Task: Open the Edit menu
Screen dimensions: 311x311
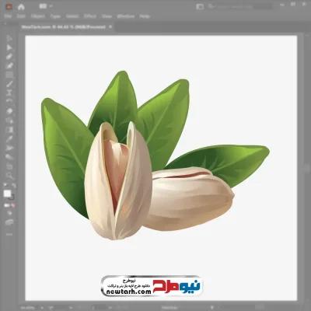Action: click(x=21, y=16)
